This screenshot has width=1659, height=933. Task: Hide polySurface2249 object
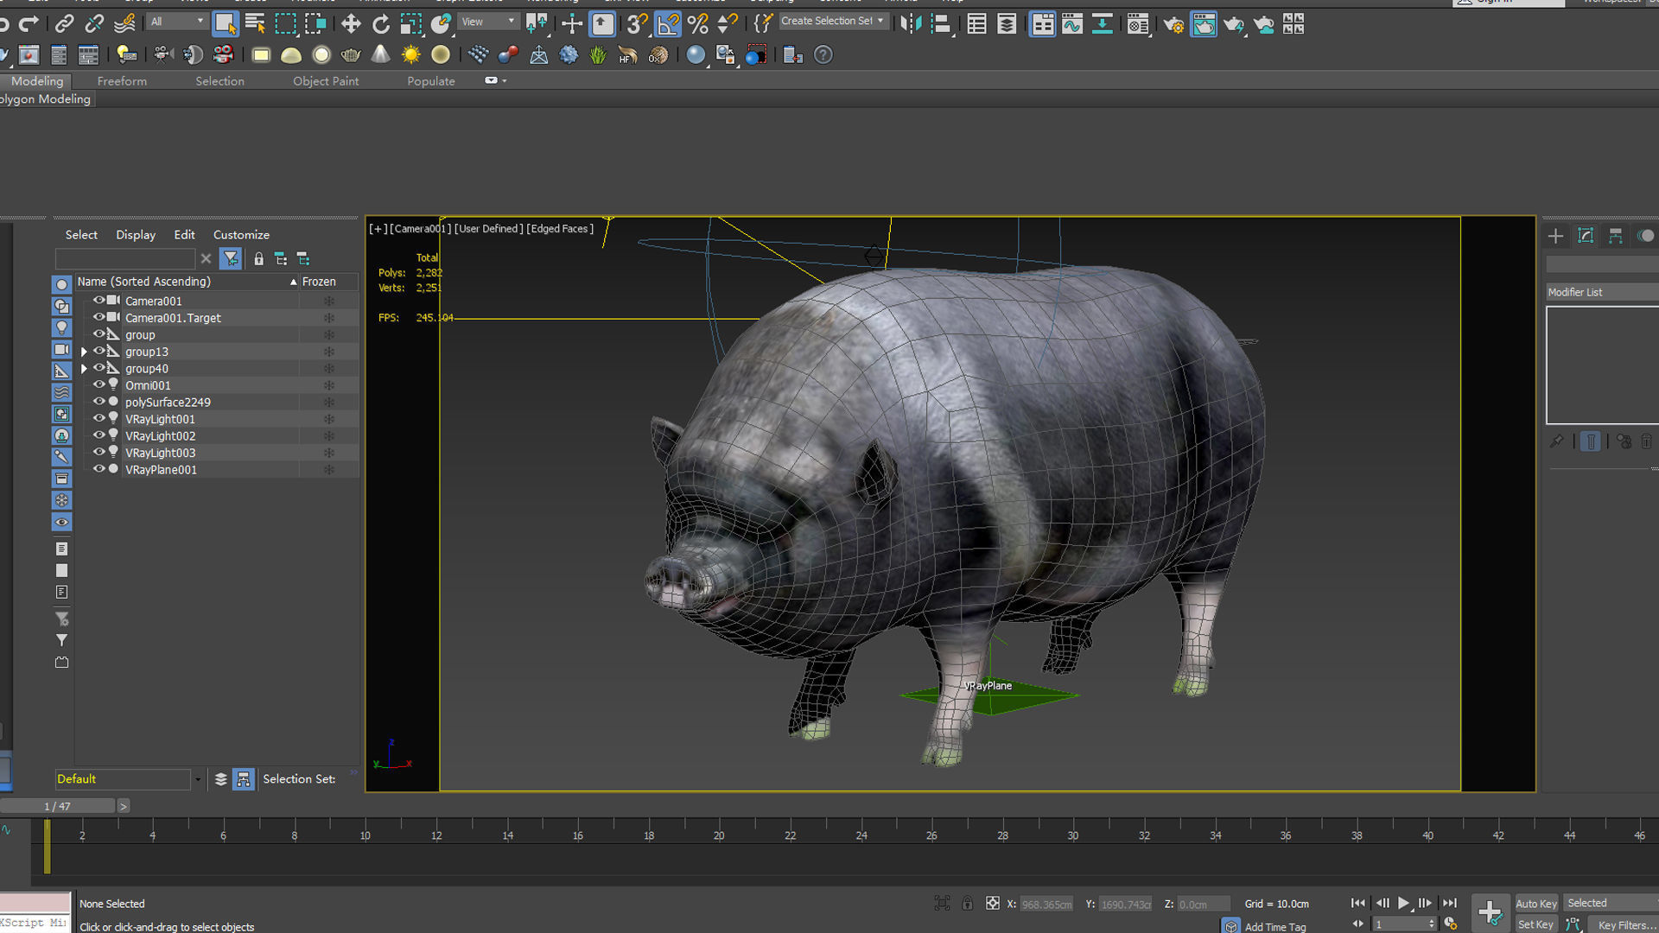pos(99,402)
